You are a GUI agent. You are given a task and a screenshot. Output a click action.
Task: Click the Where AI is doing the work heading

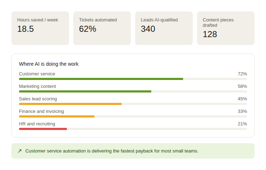click(x=49, y=64)
